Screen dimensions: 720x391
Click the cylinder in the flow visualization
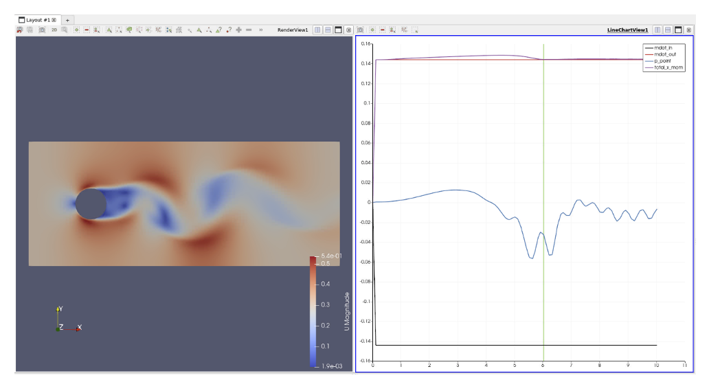(91, 204)
